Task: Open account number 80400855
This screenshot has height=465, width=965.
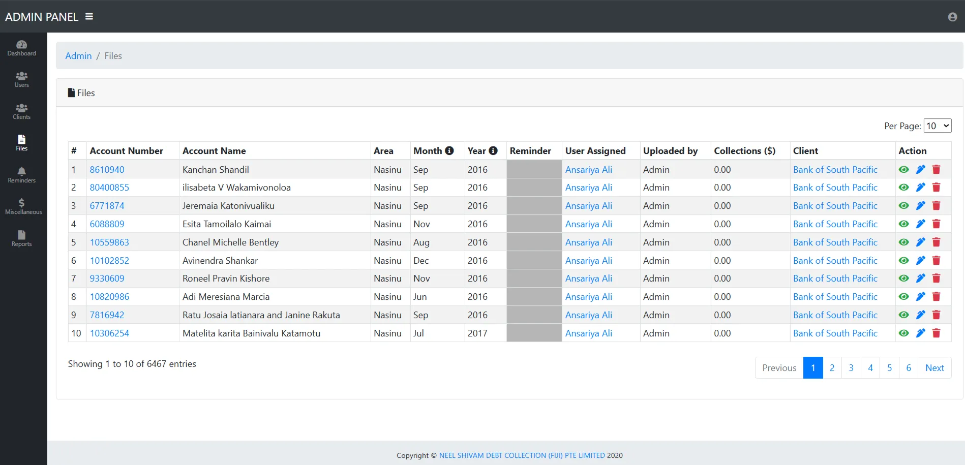Action: tap(109, 188)
